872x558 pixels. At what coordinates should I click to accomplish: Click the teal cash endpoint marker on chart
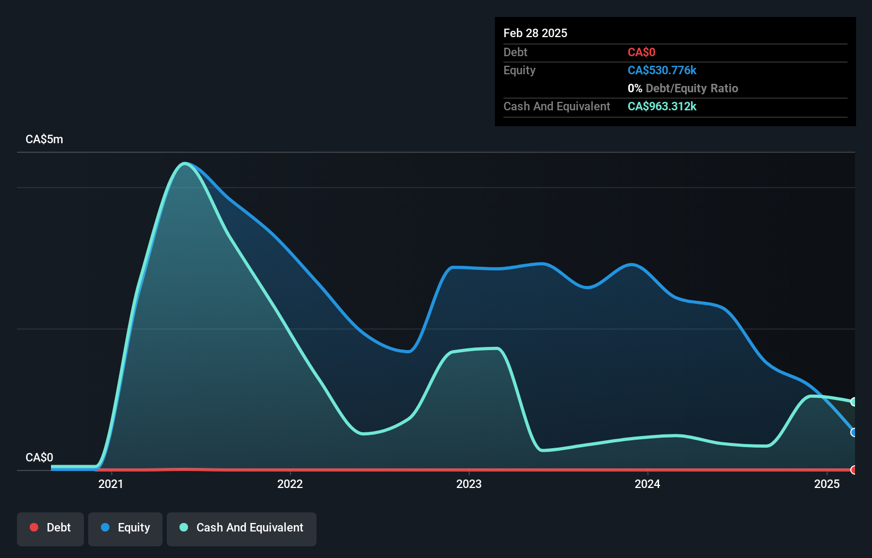click(853, 402)
